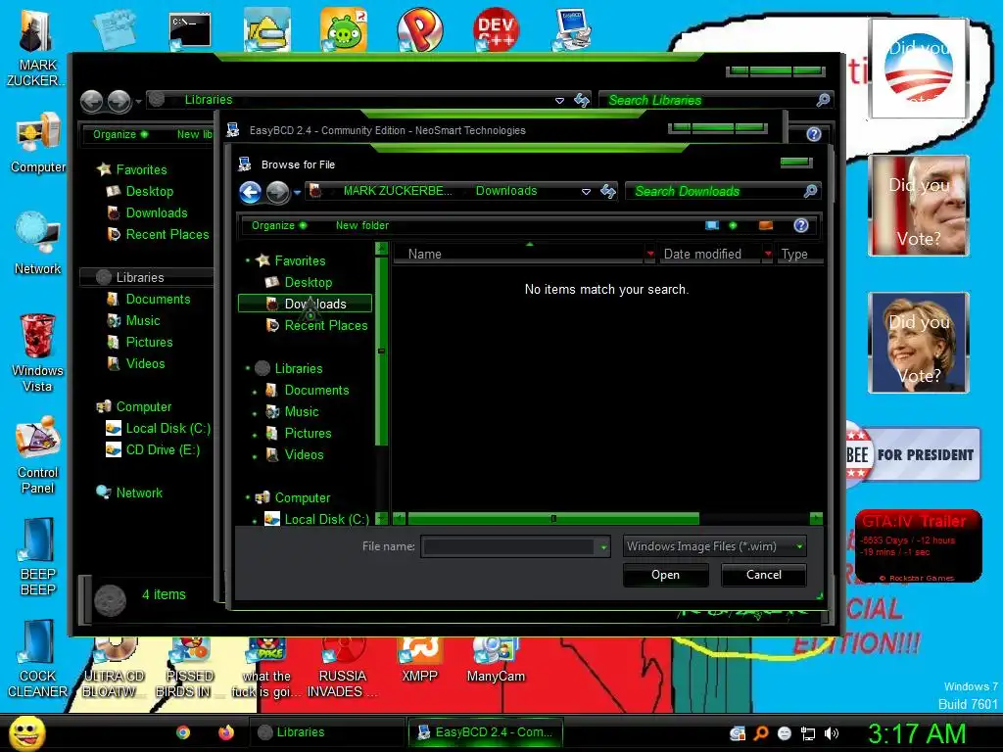Click the 3:17 AM taskbar clock
Image resolution: width=1003 pixels, height=752 pixels.
click(917, 733)
